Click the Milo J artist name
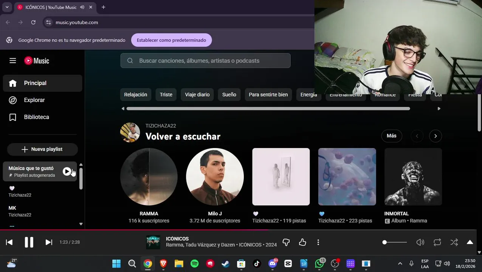The width and height of the screenshot is (482, 272). tap(215, 213)
